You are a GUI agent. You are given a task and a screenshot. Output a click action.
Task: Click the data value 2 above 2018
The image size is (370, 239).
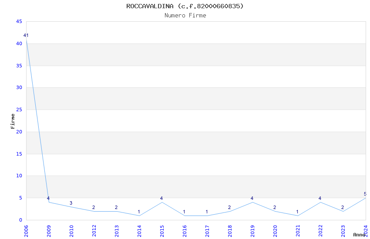[229, 207]
